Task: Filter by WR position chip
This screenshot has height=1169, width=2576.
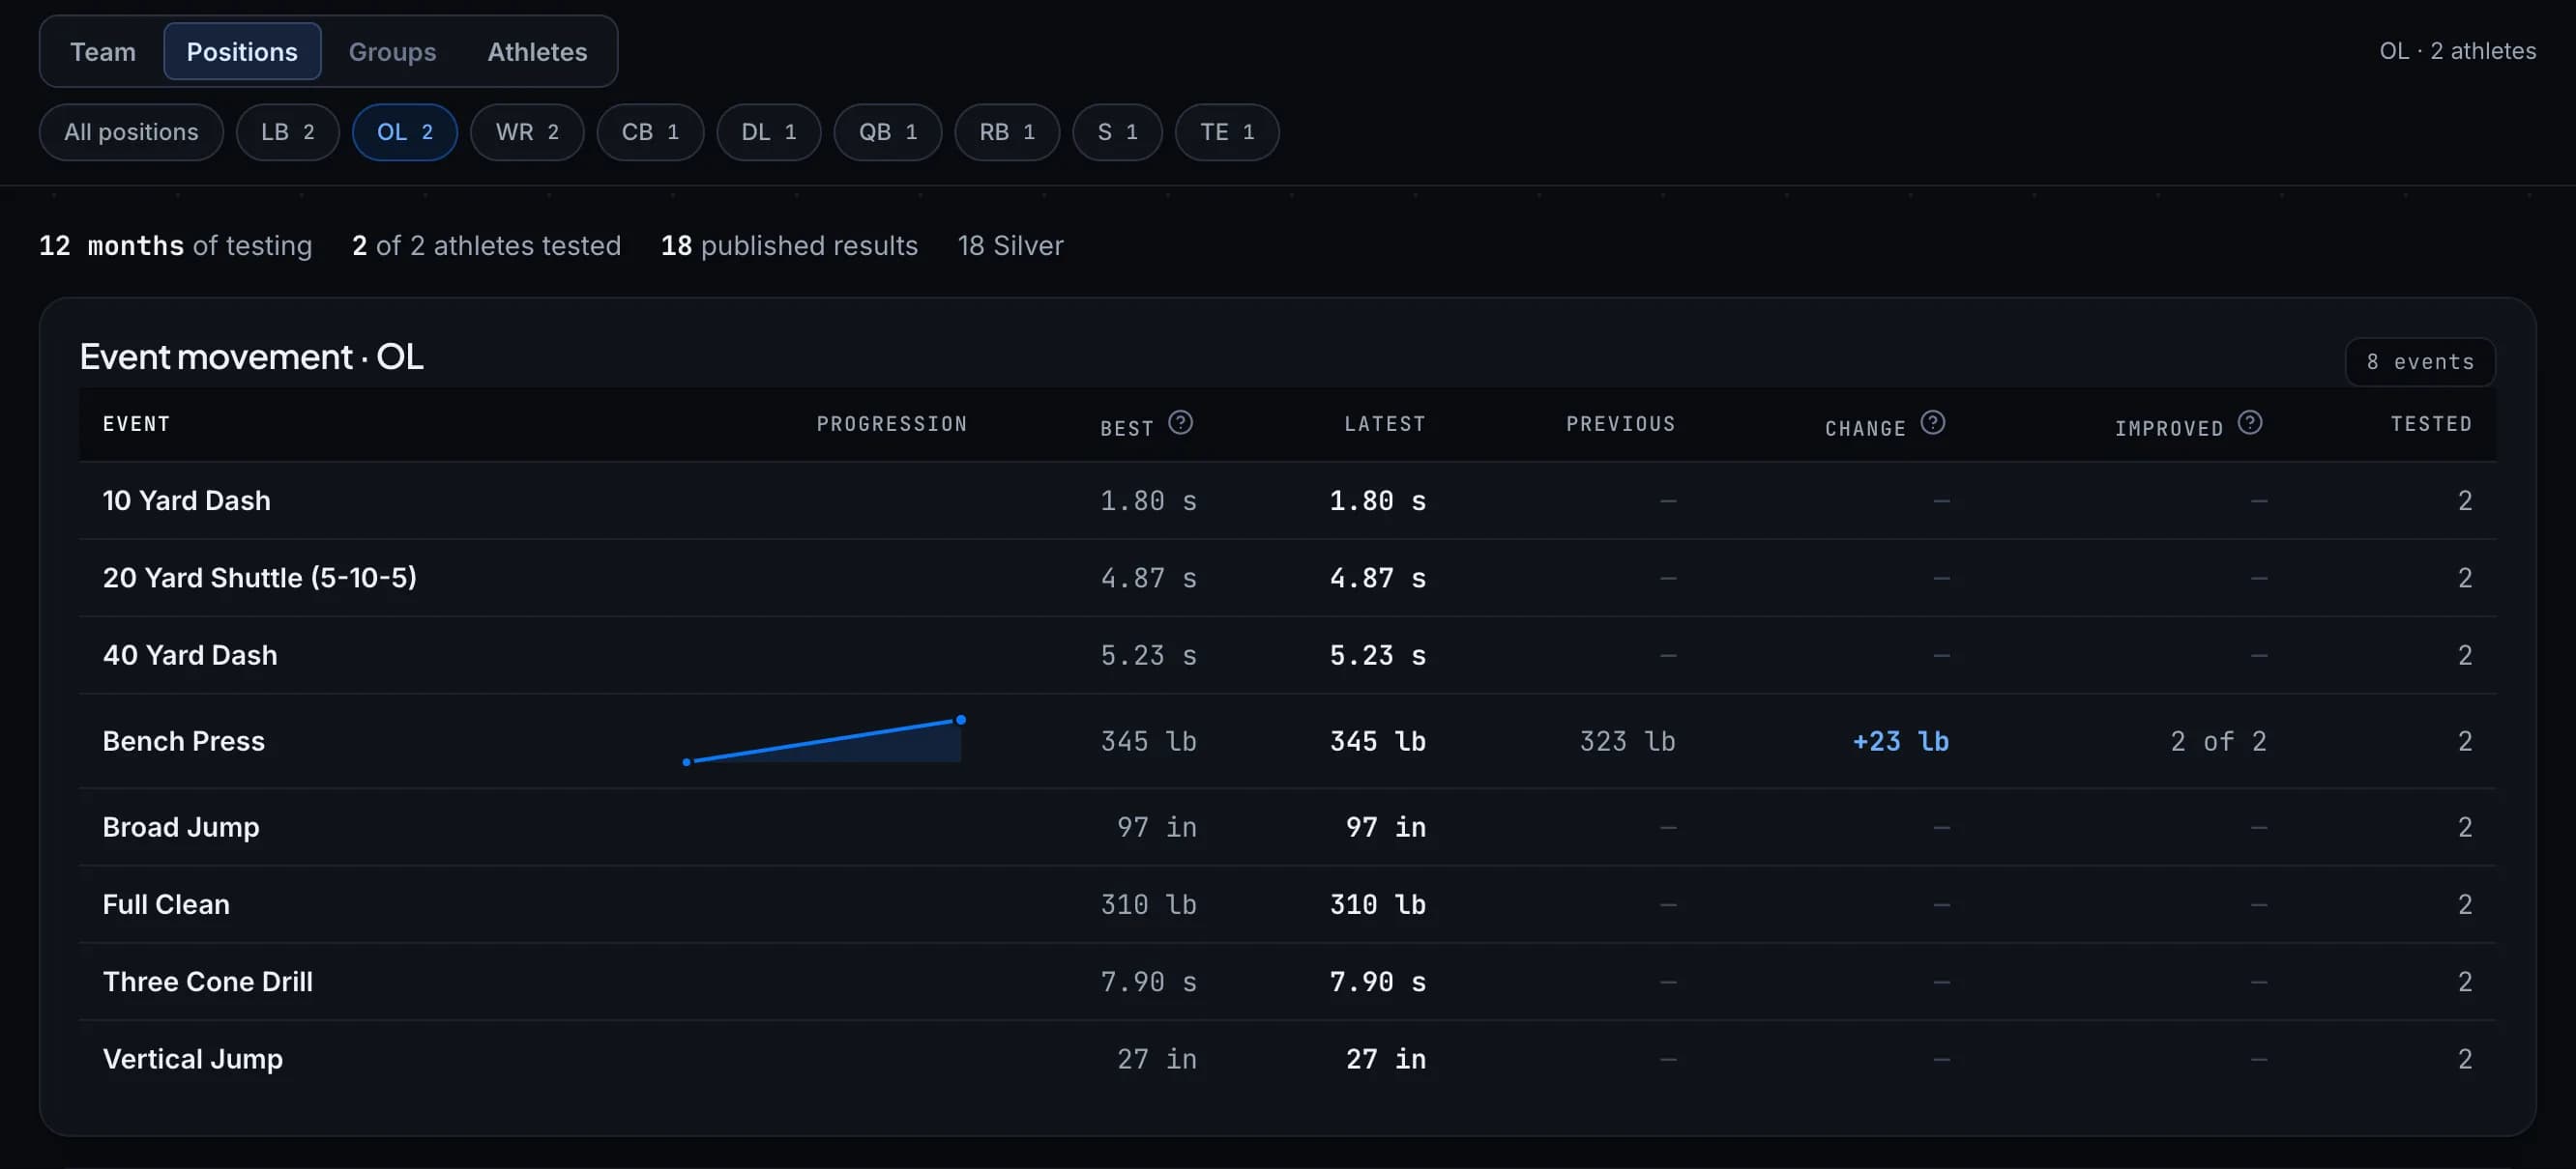Action: [x=527, y=132]
